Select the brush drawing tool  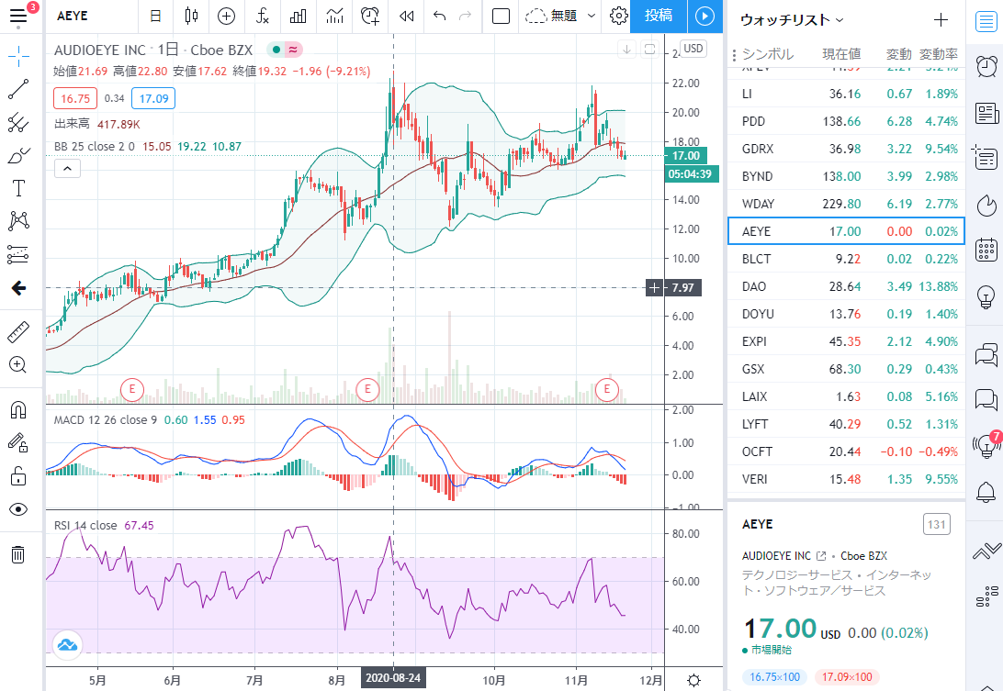18,155
